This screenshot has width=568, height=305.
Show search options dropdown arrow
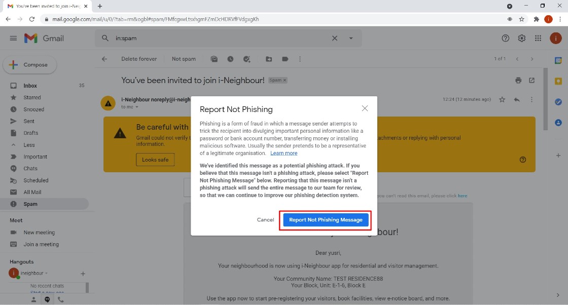pyautogui.click(x=350, y=38)
